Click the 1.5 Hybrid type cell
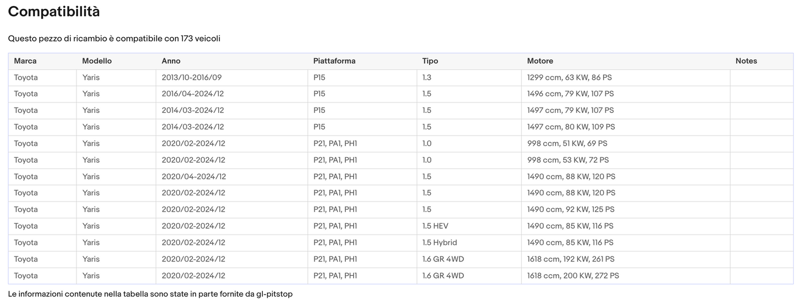The width and height of the screenshot is (801, 304). [x=440, y=243]
